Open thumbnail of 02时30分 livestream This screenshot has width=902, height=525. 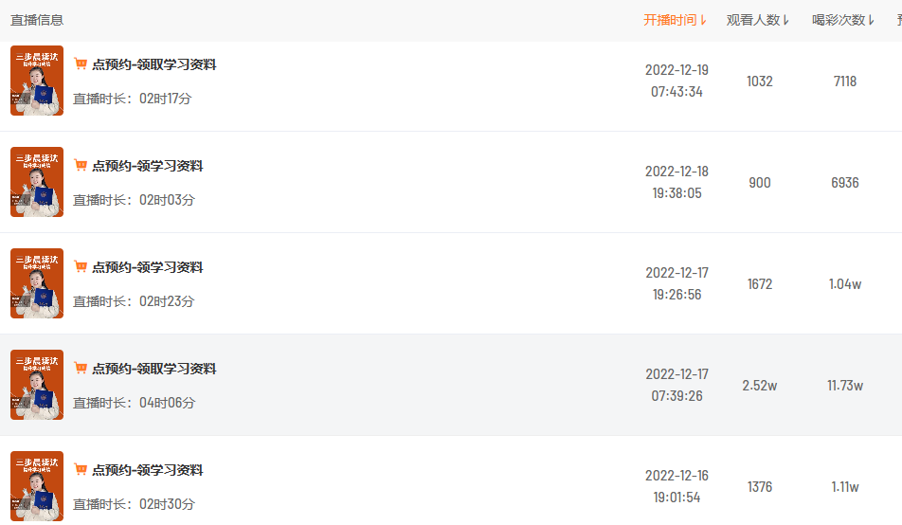pyautogui.click(x=37, y=486)
